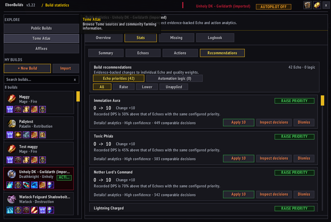The image size is (331, 222).
Task: Click Unholy DK Gwildarth build's class icon
Action: click(x=12, y=174)
